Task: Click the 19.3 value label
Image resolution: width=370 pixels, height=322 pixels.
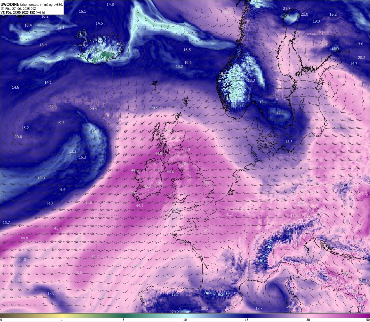Action: tap(61, 123)
